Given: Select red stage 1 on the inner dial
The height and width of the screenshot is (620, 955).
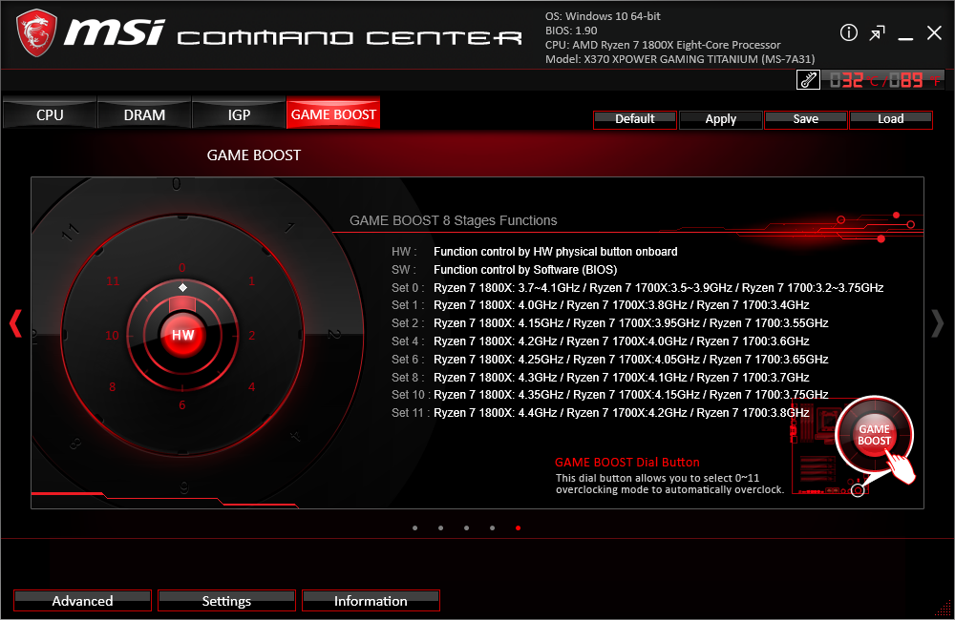Looking at the screenshot, I should pos(251,281).
